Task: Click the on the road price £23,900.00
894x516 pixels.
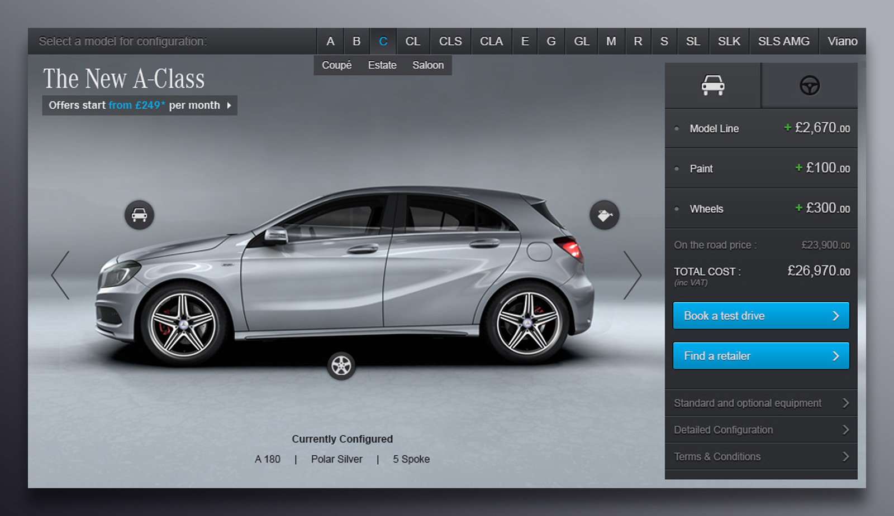Action: coord(826,245)
